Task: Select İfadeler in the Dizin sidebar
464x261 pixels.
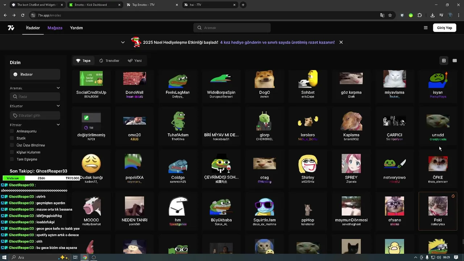Action: click(x=35, y=74)
